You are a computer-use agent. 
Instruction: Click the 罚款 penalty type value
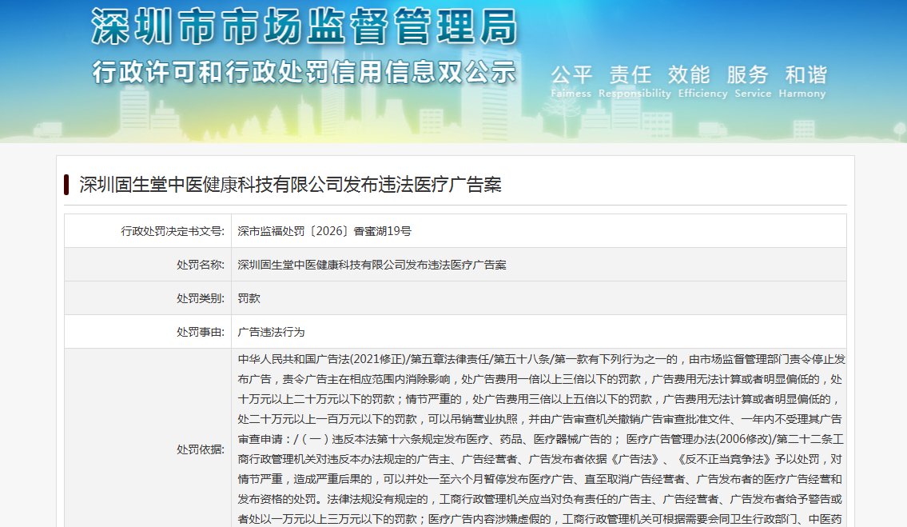(249, 298)
